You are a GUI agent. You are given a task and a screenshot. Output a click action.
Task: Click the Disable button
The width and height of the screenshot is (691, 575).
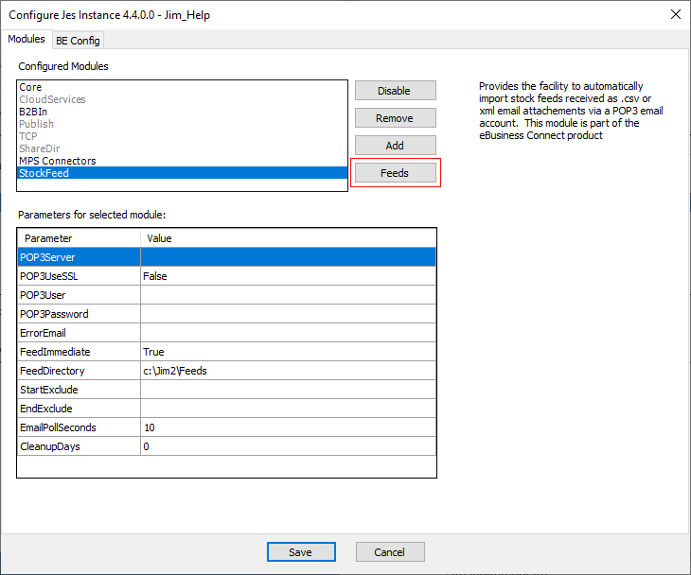pos(394,91)
